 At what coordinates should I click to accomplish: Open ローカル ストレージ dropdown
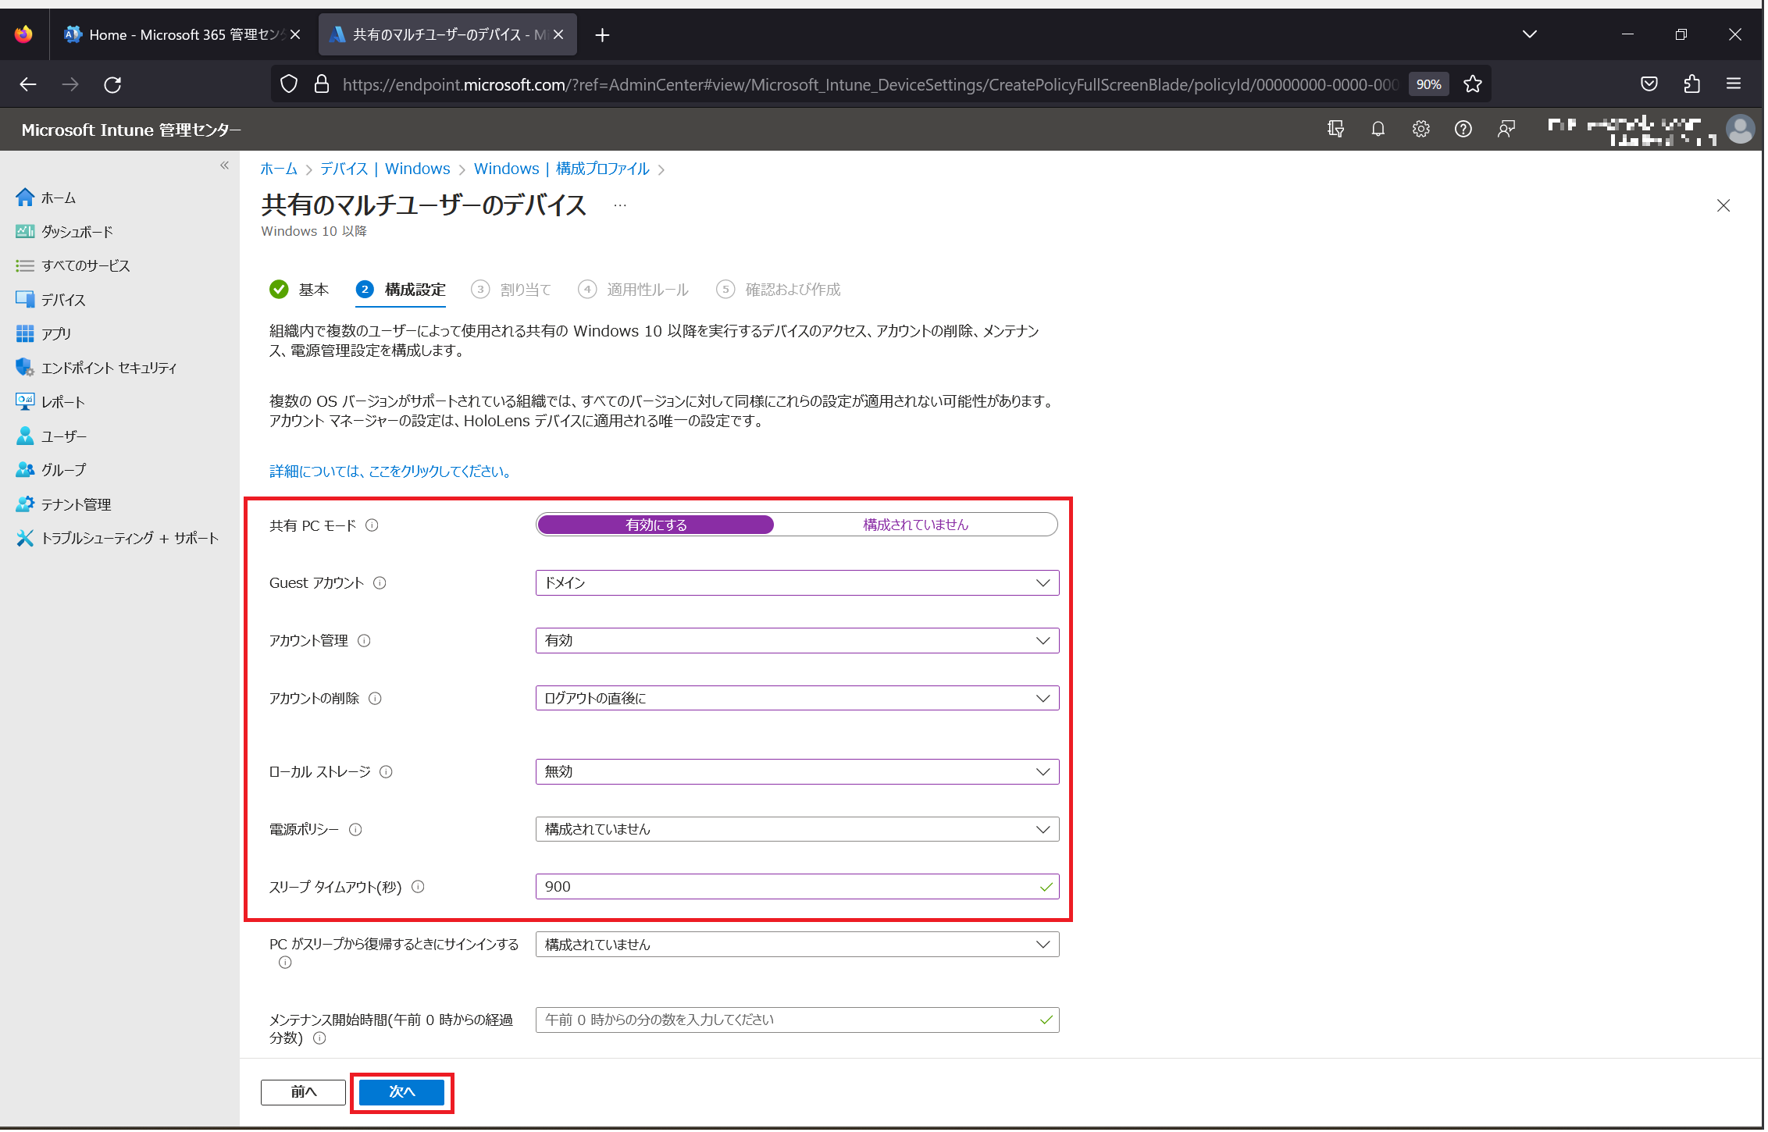[x=798, y=773]
